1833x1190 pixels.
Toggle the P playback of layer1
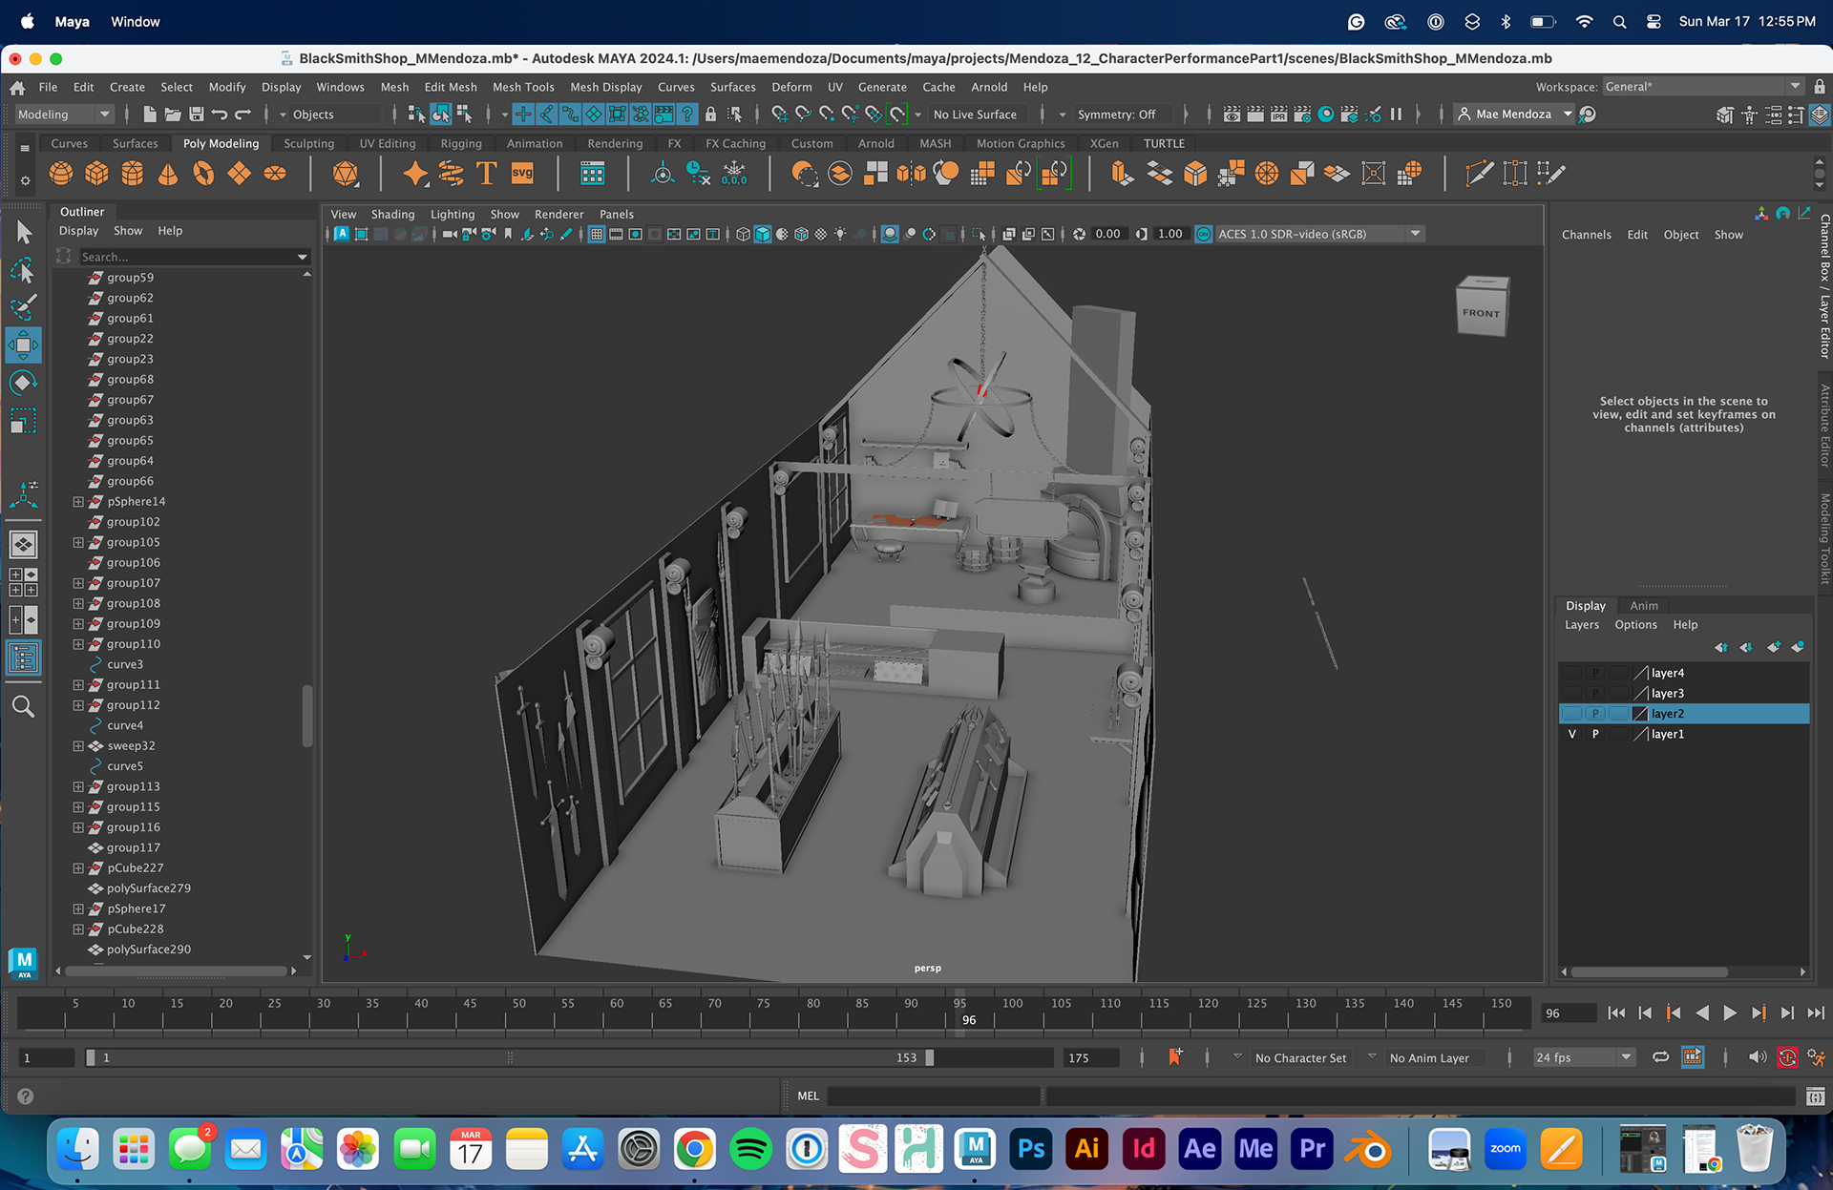point(1595,734)
